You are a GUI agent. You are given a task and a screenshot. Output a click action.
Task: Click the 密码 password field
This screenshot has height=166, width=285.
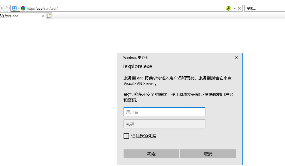pyautogui.click(x=164, y=124)
